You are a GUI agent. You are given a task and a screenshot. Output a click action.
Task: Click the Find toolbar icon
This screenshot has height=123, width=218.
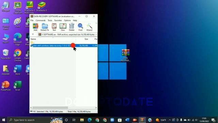[x=80, y=27]
